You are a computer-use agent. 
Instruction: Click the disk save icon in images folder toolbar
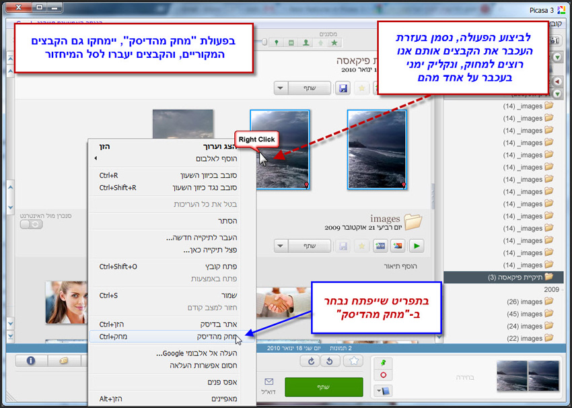pyautogui.click(x=343, y=246)
